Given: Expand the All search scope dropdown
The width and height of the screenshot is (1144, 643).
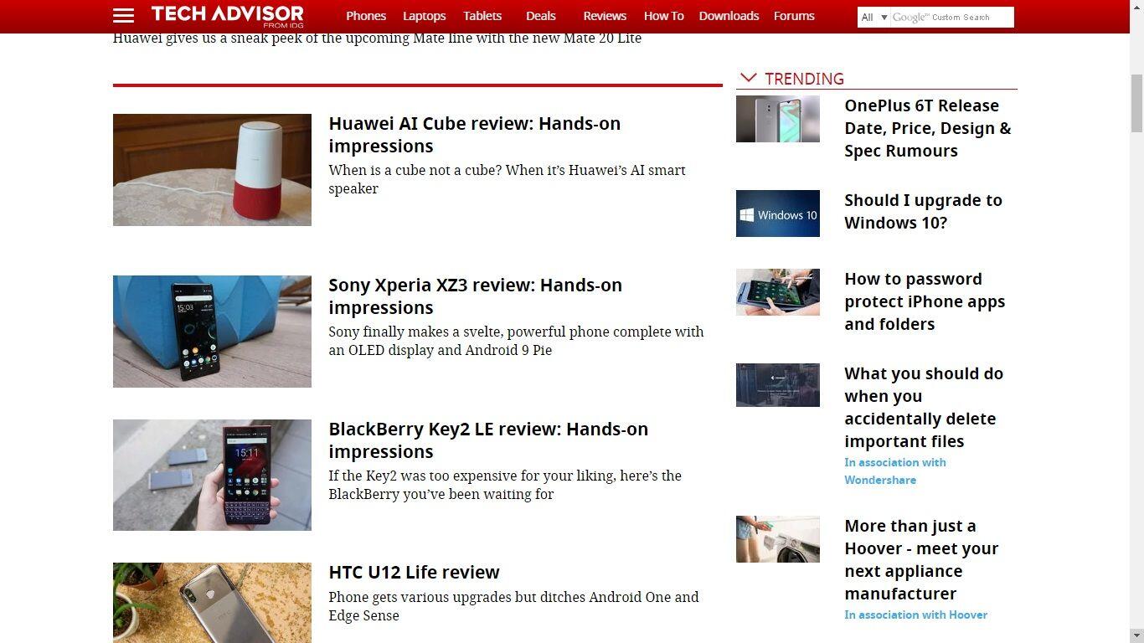Looking at the screenshot, I should pos(873,17).
